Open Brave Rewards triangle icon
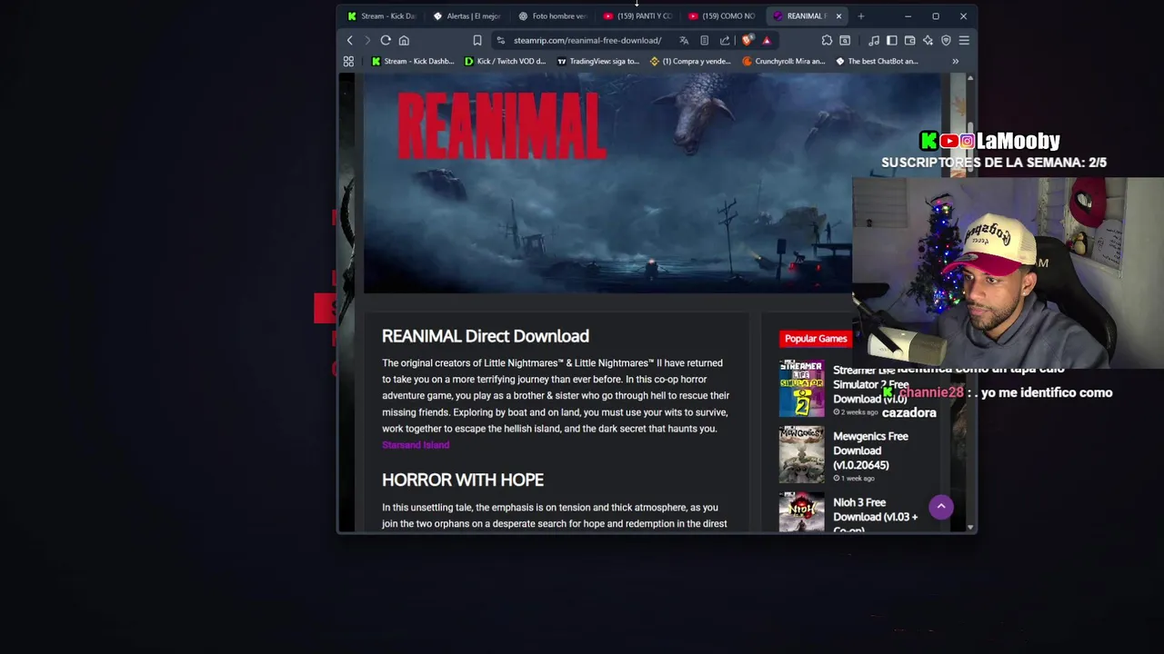1164x654 pixels. (x=767, y=40)
